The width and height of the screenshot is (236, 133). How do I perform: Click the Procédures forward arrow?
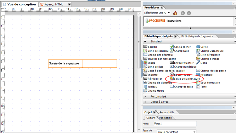(x=189, y=13)
